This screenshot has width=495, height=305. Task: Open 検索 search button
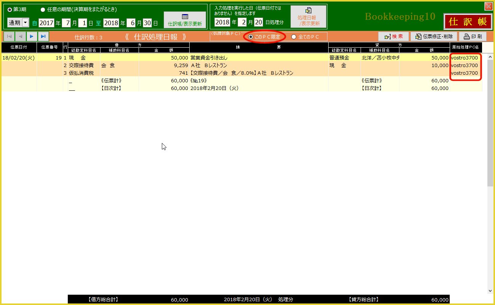[393, 37]
